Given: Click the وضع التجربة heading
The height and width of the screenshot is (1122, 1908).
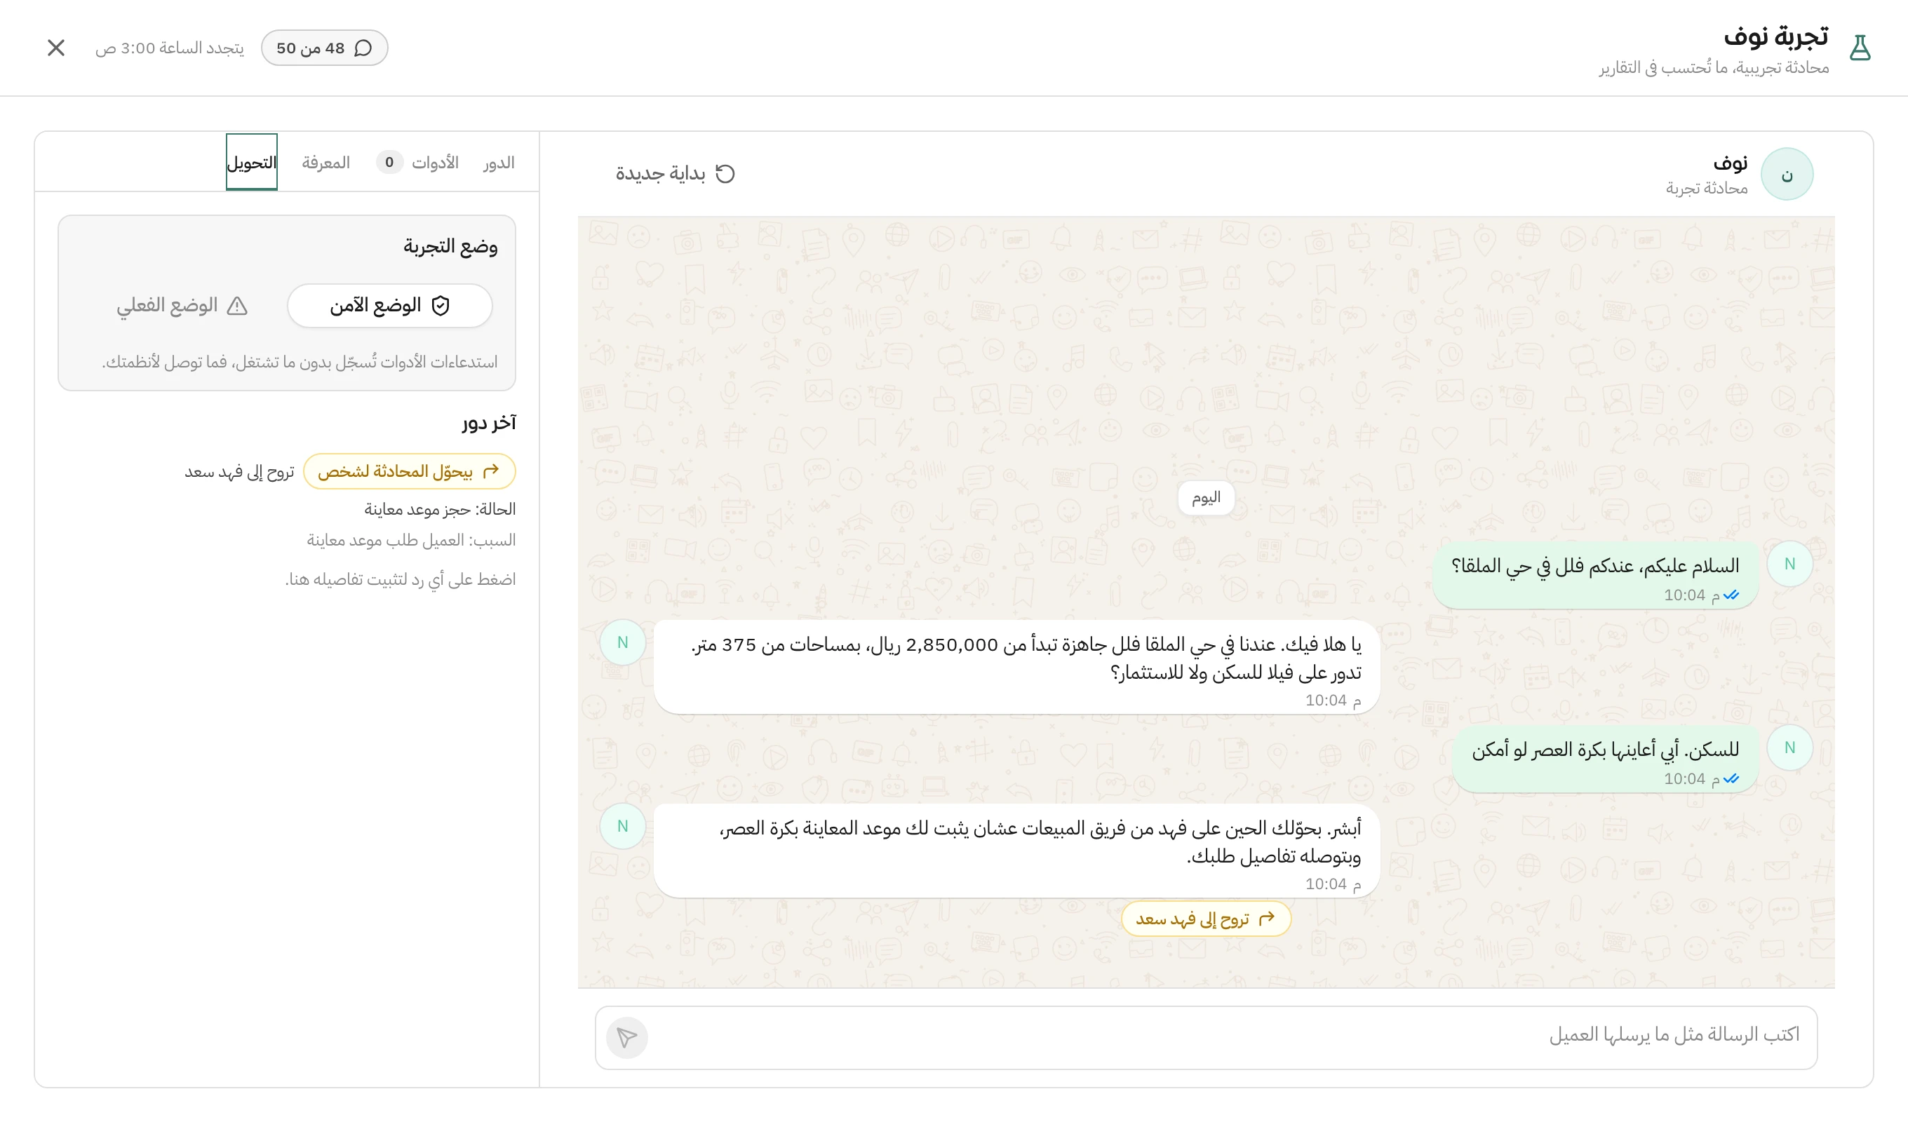Looking at the screenshot, I should (450, 246).
